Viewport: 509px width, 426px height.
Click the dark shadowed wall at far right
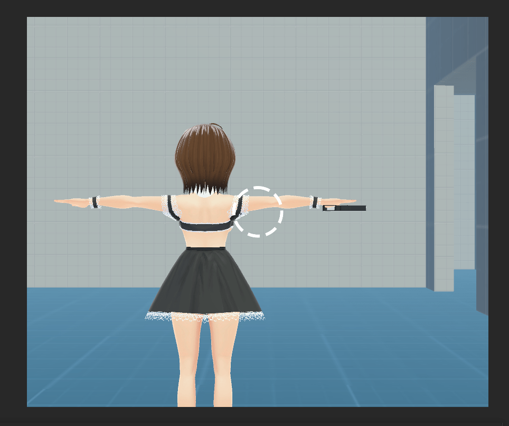pos(482,185)
